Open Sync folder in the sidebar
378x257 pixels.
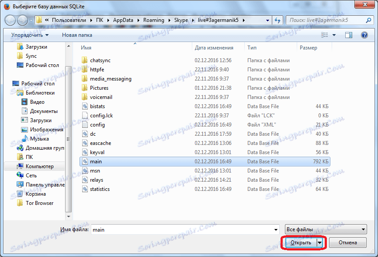pyautogui.click(x=27, y=56)
